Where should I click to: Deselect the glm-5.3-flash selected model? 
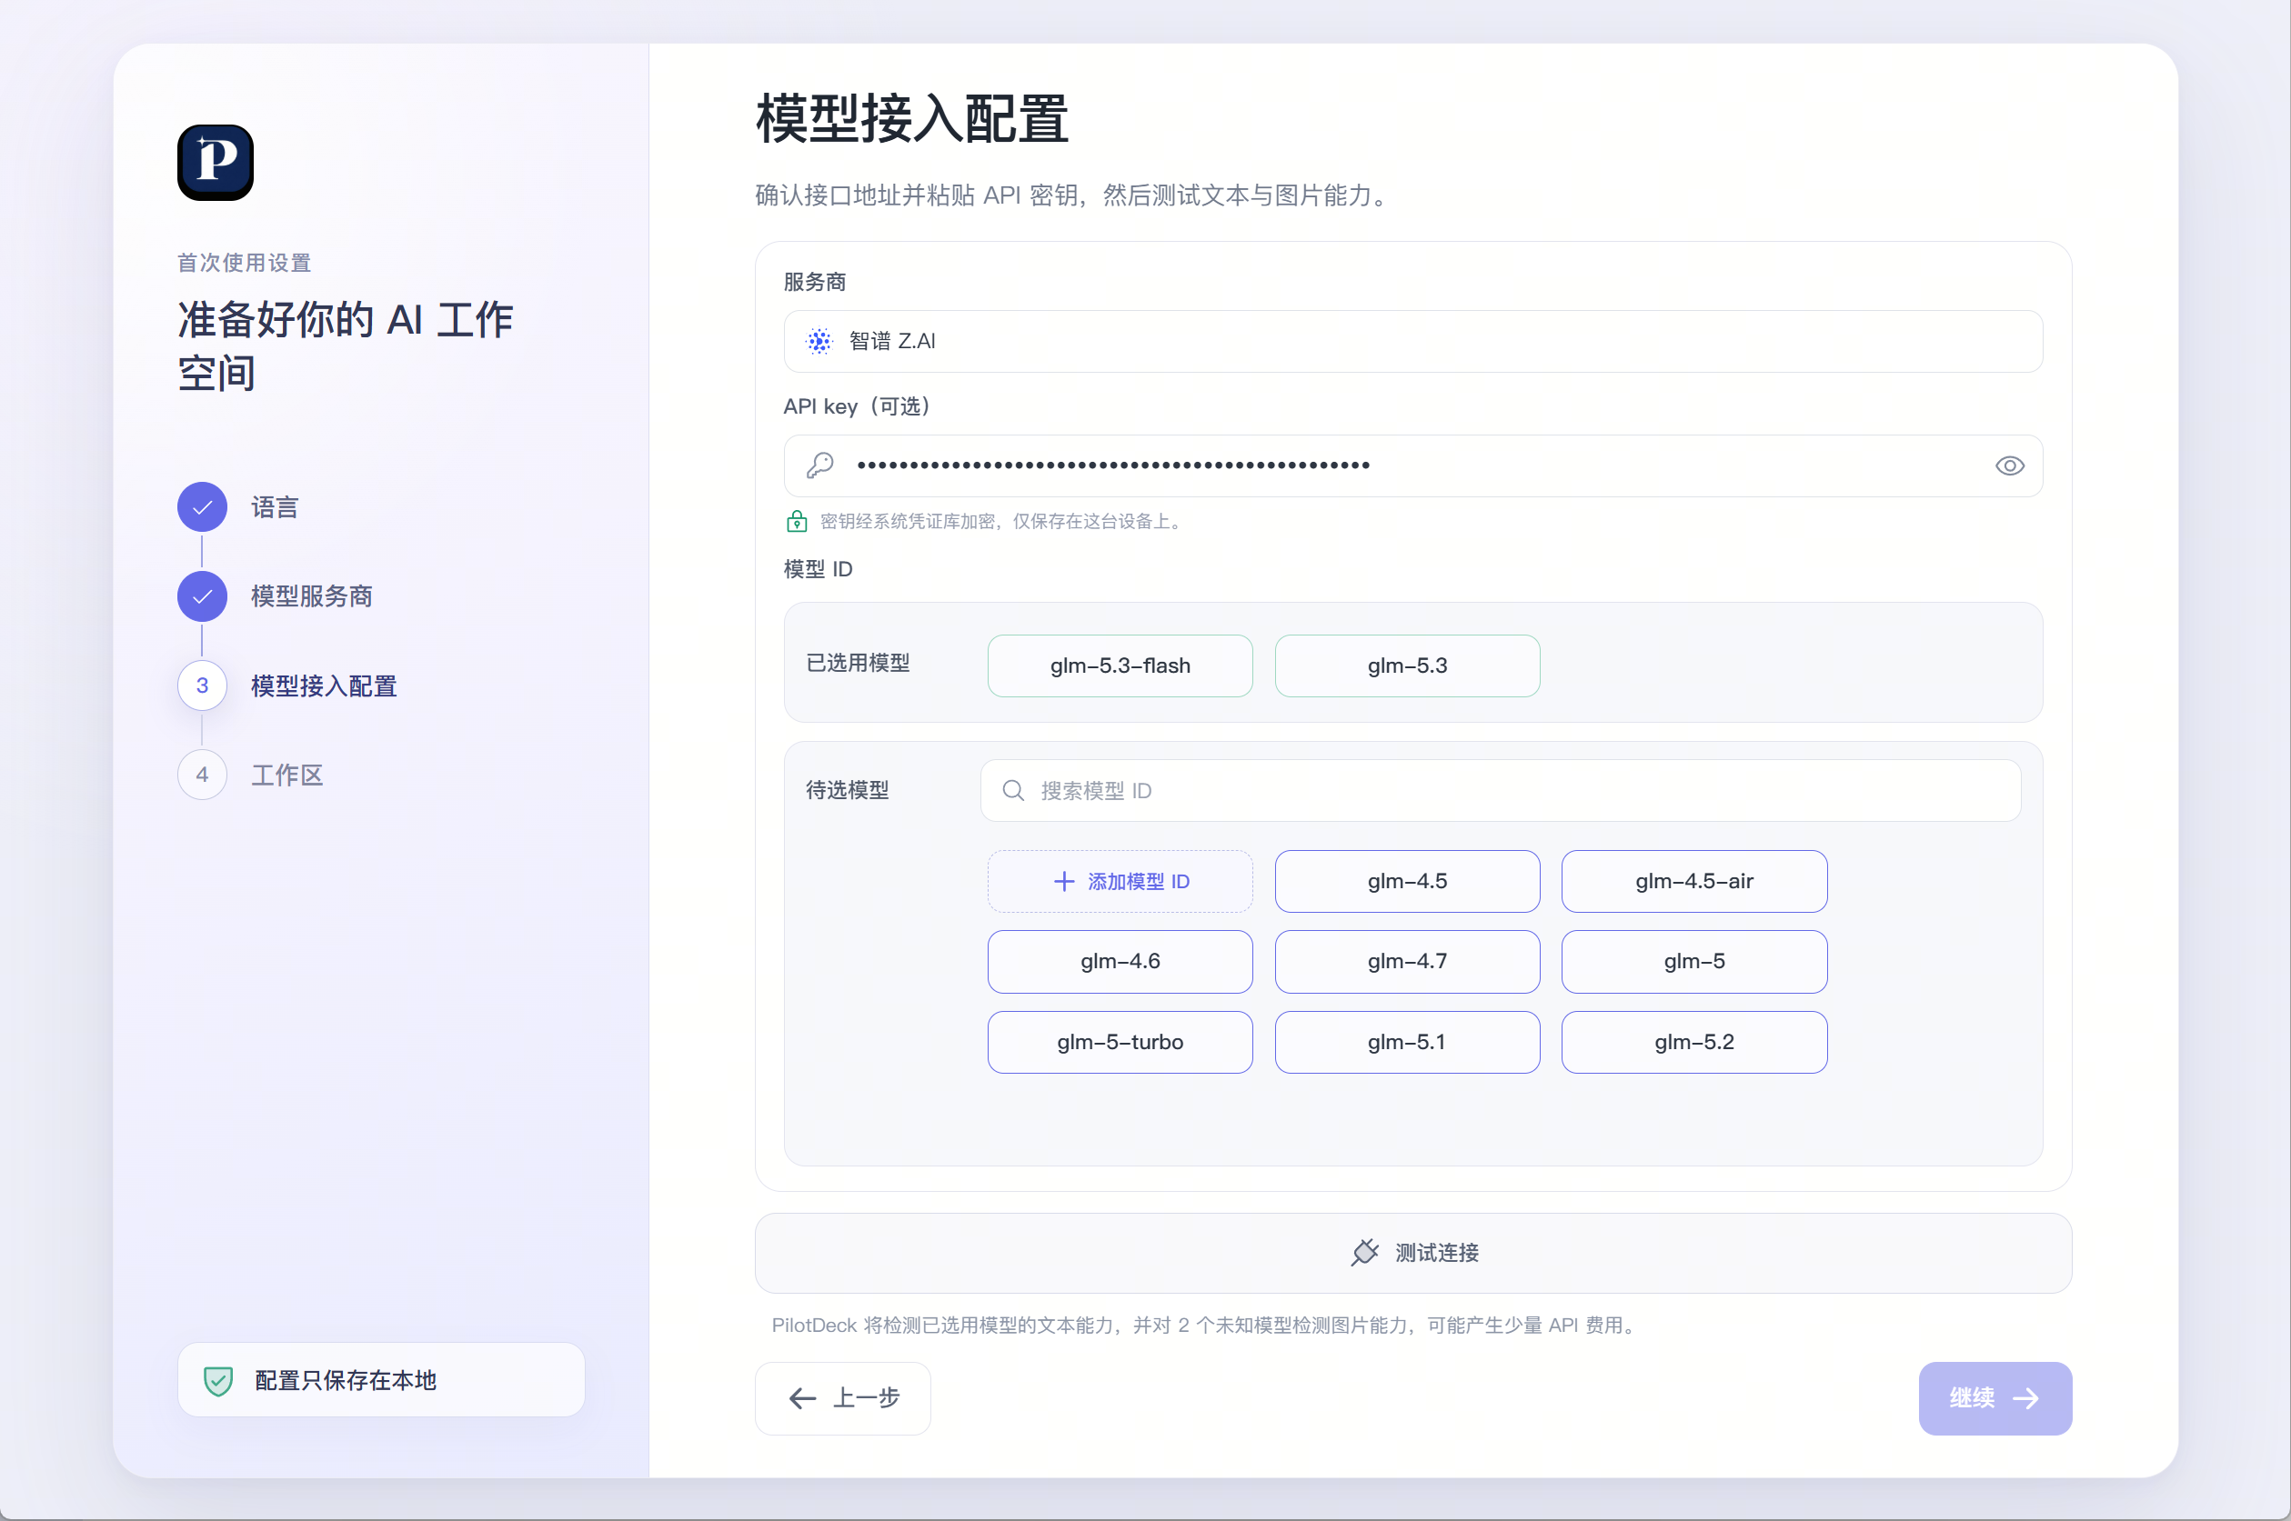[x=1120, y=665]
